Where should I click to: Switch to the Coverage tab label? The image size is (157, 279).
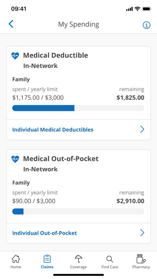[78, 267]
